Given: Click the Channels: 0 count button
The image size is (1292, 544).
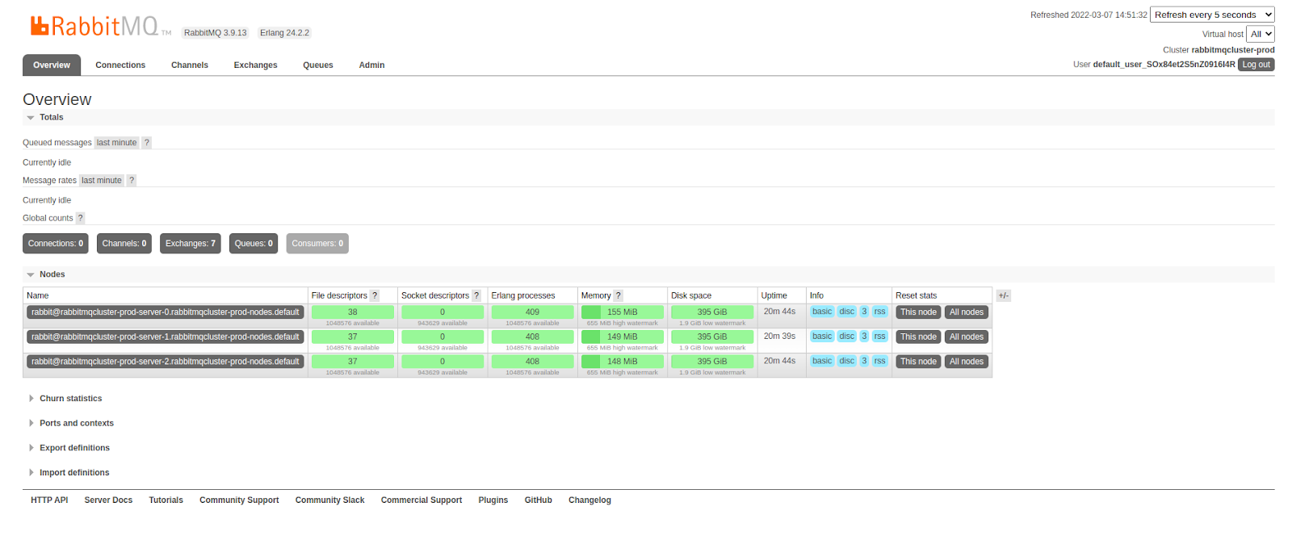Looking at the screenshot, I should [124, 244].
